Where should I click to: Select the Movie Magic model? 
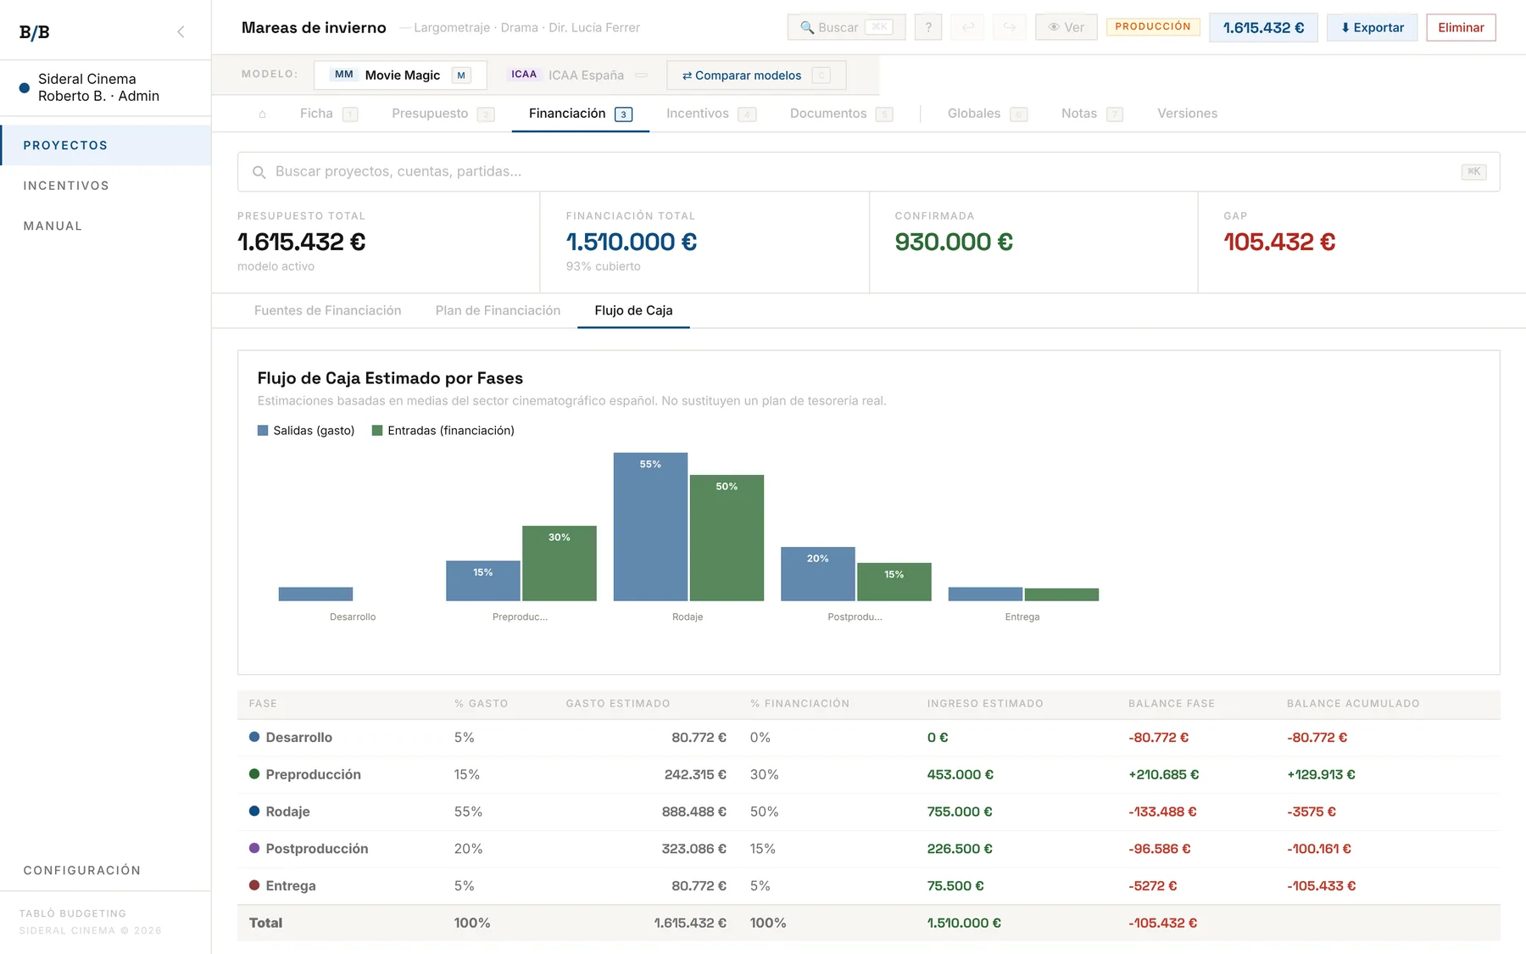(x=400, y=75)
